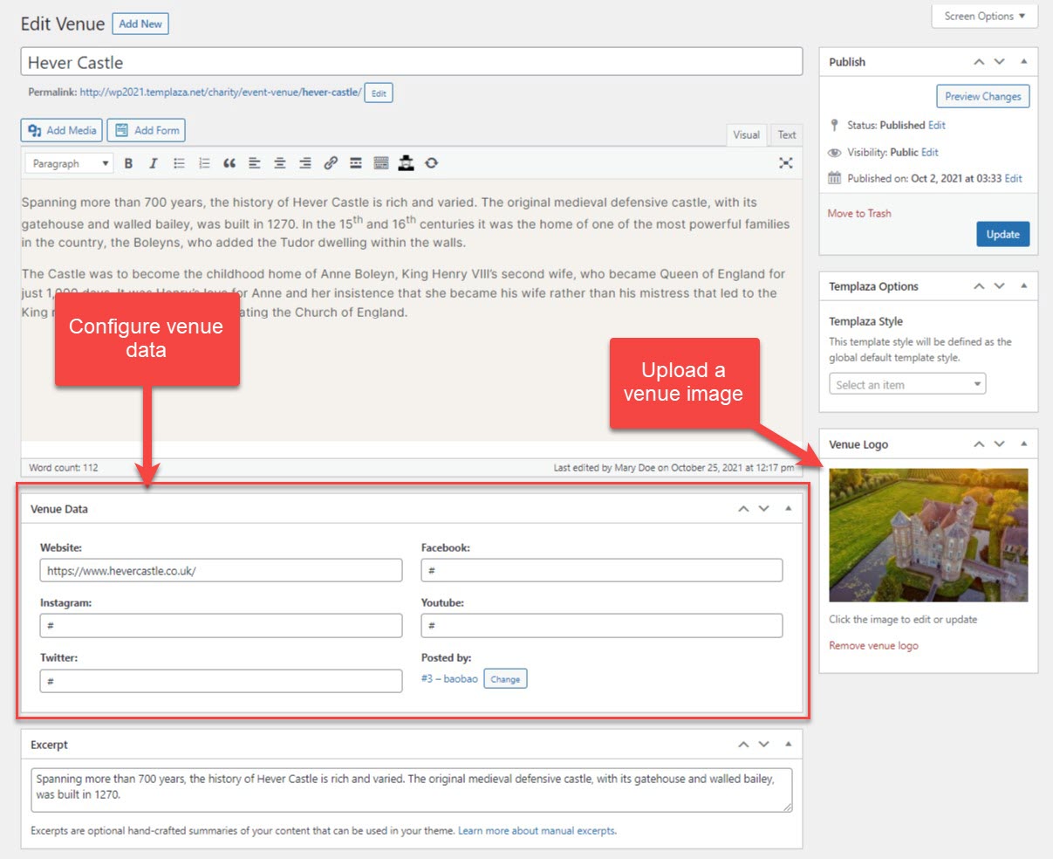Viewport: 1053px width, 859px height.
Task: Toggle the Publish panel closed
Action: pos(1023,62)
